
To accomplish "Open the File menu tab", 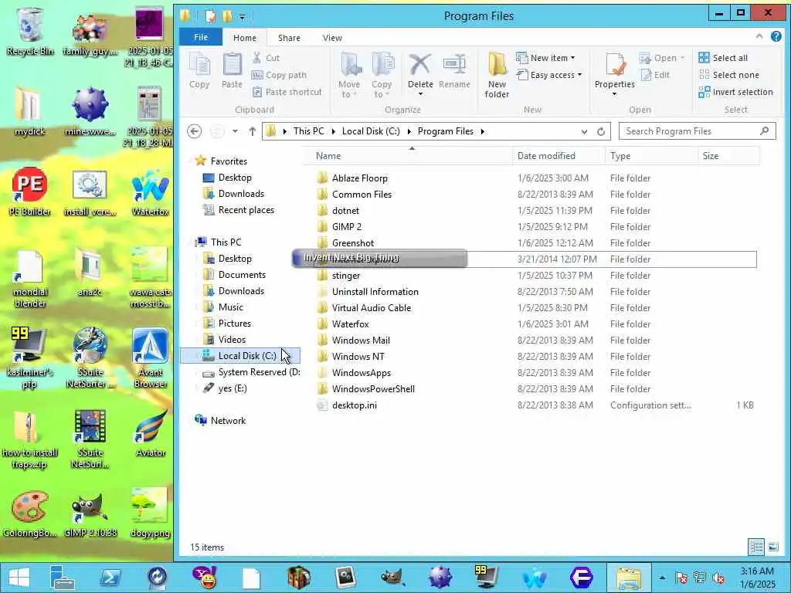I will (x=201, y=37).
